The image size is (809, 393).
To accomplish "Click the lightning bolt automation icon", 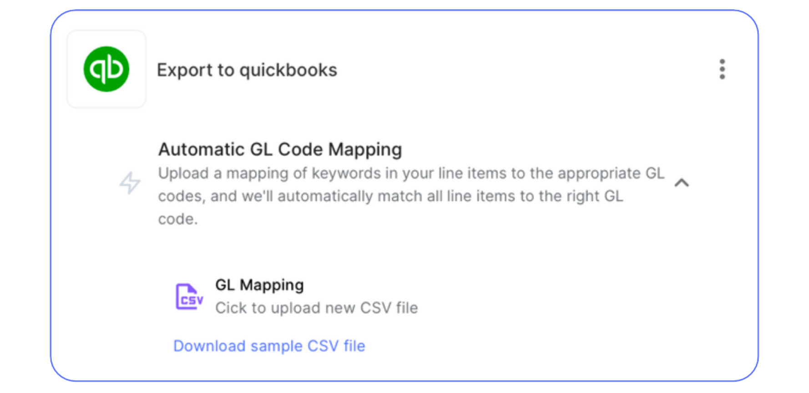I will point(130,183).
